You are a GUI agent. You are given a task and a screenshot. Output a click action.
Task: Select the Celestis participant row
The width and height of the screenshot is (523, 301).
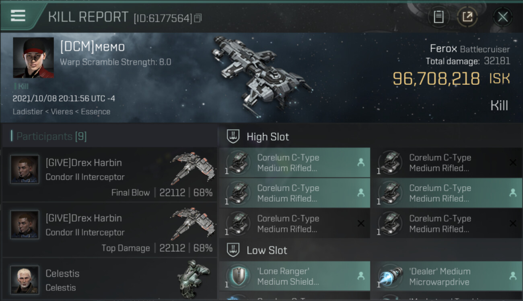[109, 279]
